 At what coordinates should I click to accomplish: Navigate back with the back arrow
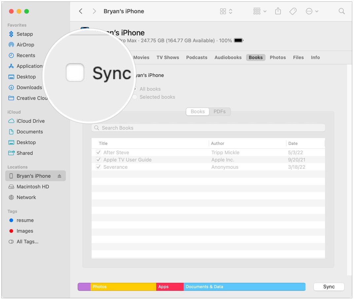(x=81, y=11)
